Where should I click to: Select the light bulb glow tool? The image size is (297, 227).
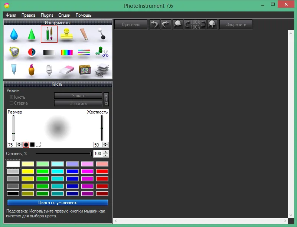(x=49, y=70)
